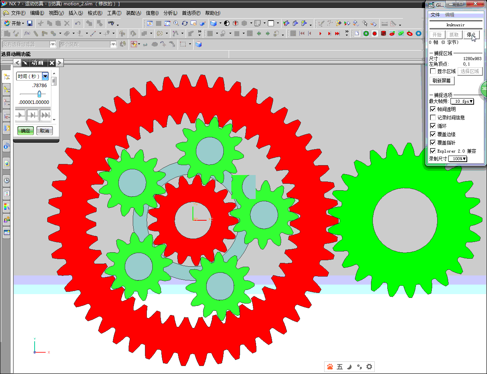Open the 编辑(E) menu in NX
The height and width of the screenshot is (374, 487).
[x=37, y=13]
